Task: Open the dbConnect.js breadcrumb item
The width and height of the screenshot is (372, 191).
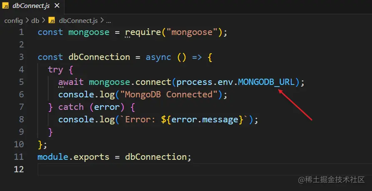Action: [78, 21]
